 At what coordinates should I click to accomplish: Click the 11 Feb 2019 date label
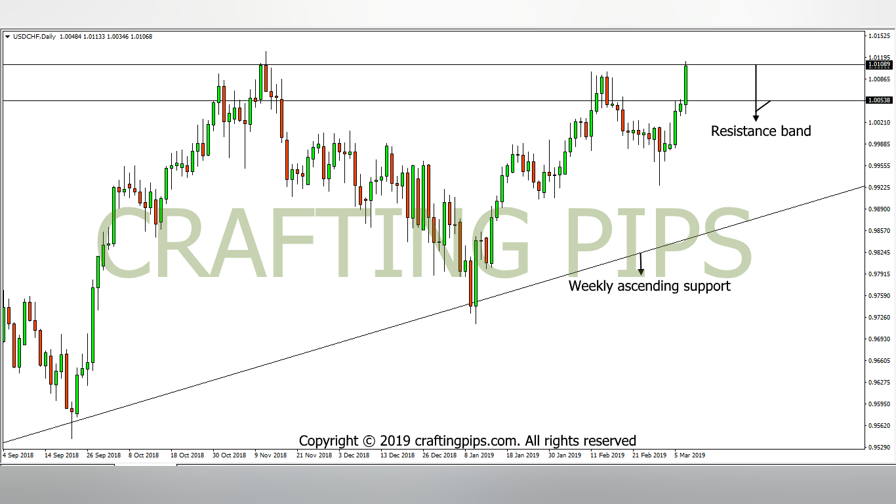607,455
